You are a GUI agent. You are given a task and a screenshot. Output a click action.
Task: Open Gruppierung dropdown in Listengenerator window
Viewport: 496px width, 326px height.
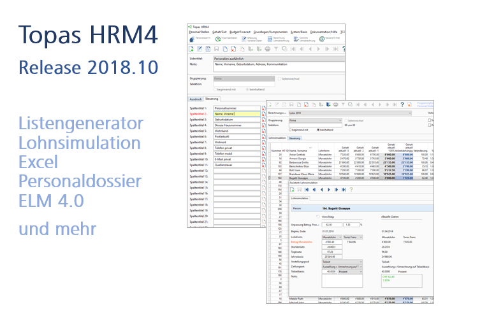244,78
